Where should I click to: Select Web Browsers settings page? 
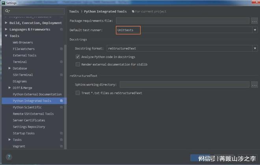click(23, 42)
